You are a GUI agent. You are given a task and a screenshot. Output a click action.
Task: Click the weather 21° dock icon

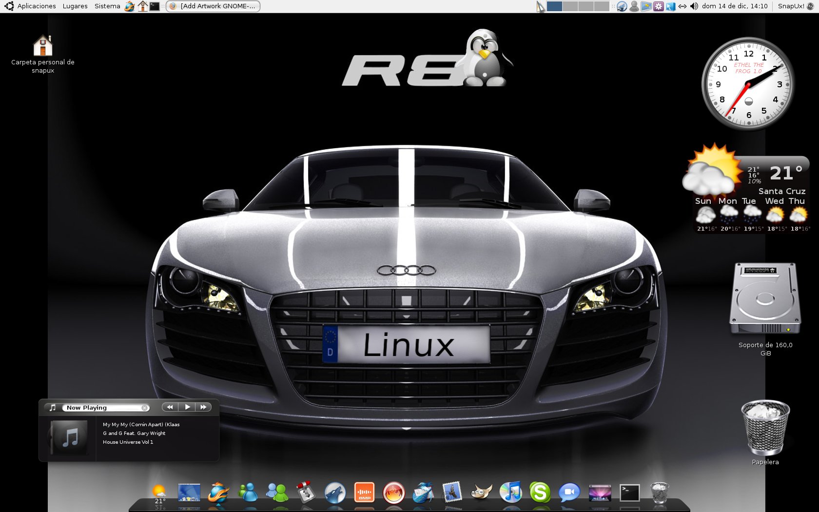click(x=159, y=493)
